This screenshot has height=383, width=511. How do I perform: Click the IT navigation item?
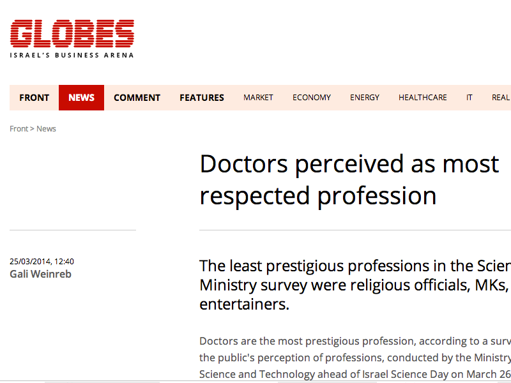point(469,98)
